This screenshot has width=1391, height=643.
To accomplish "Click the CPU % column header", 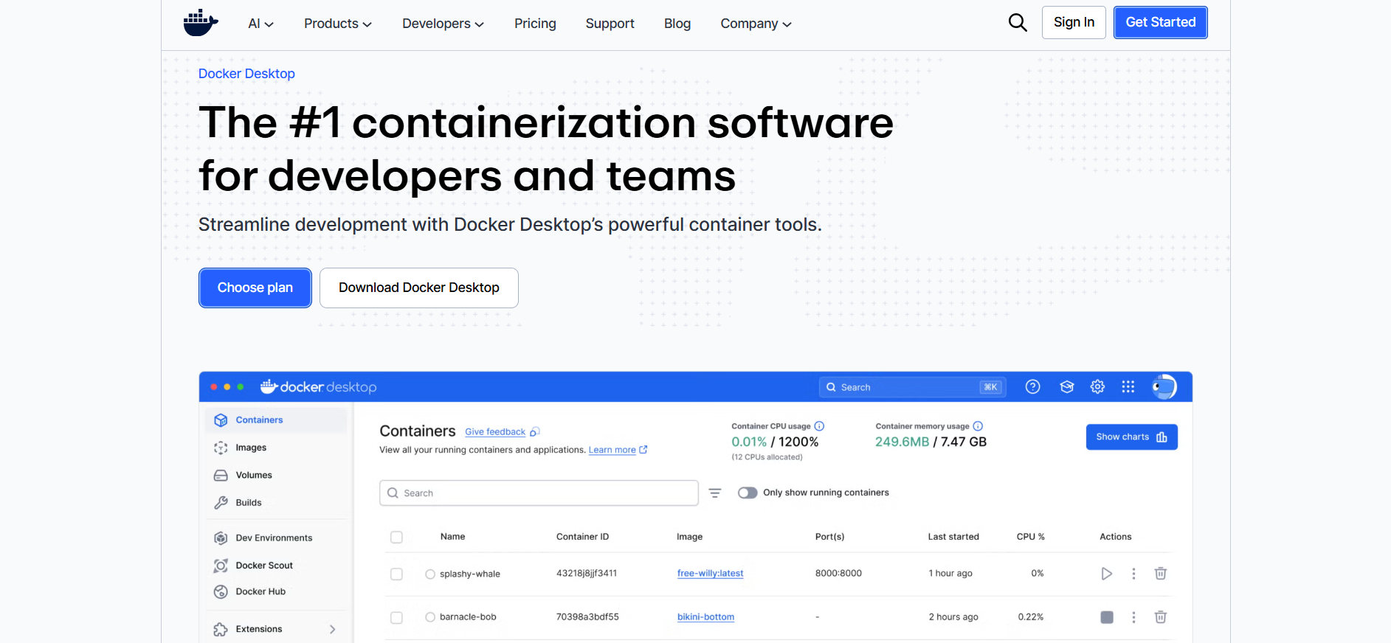I will point(1031,537).
